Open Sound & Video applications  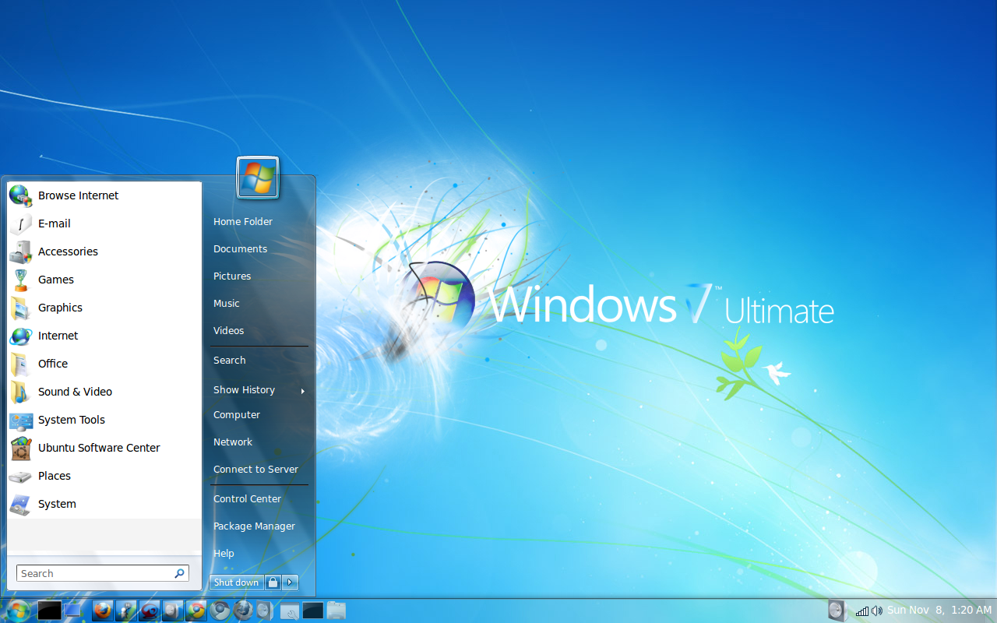[x=75, y=392]
